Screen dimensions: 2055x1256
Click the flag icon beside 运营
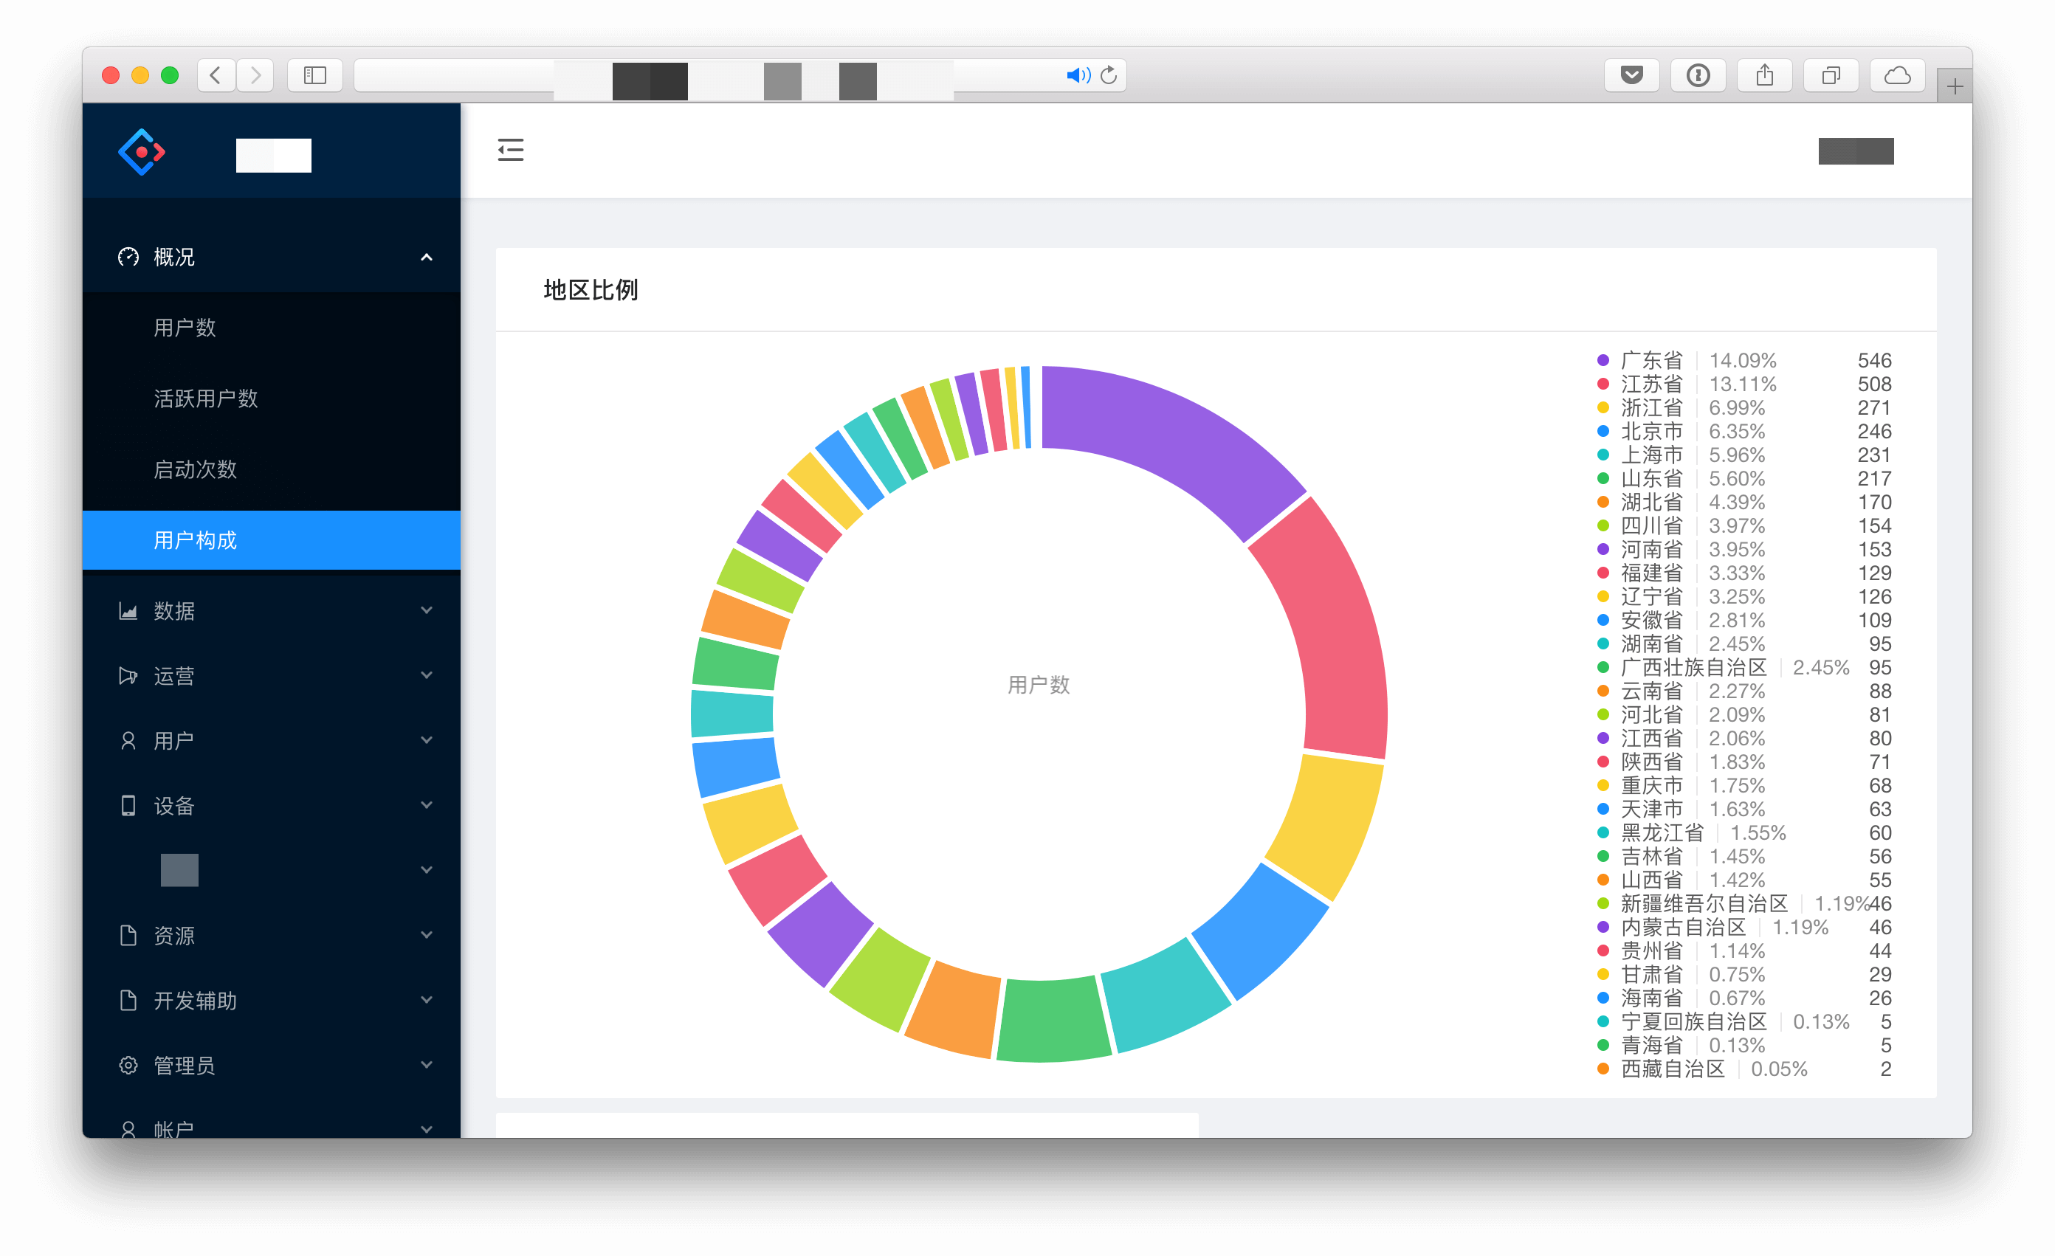128,675
